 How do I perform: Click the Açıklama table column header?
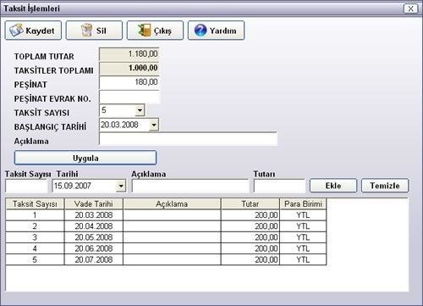[172, 203]
